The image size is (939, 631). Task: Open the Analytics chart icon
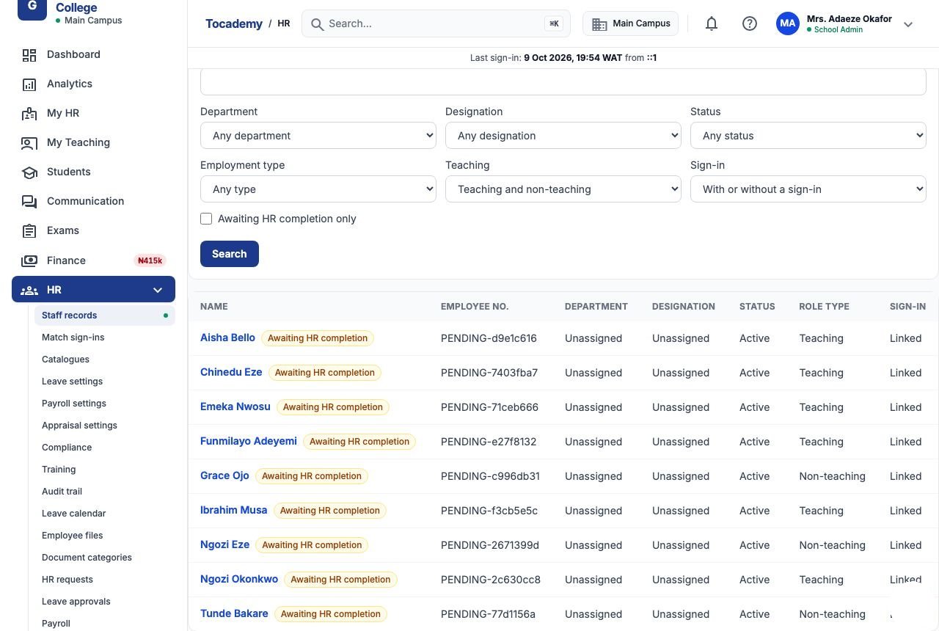point(29,84)
